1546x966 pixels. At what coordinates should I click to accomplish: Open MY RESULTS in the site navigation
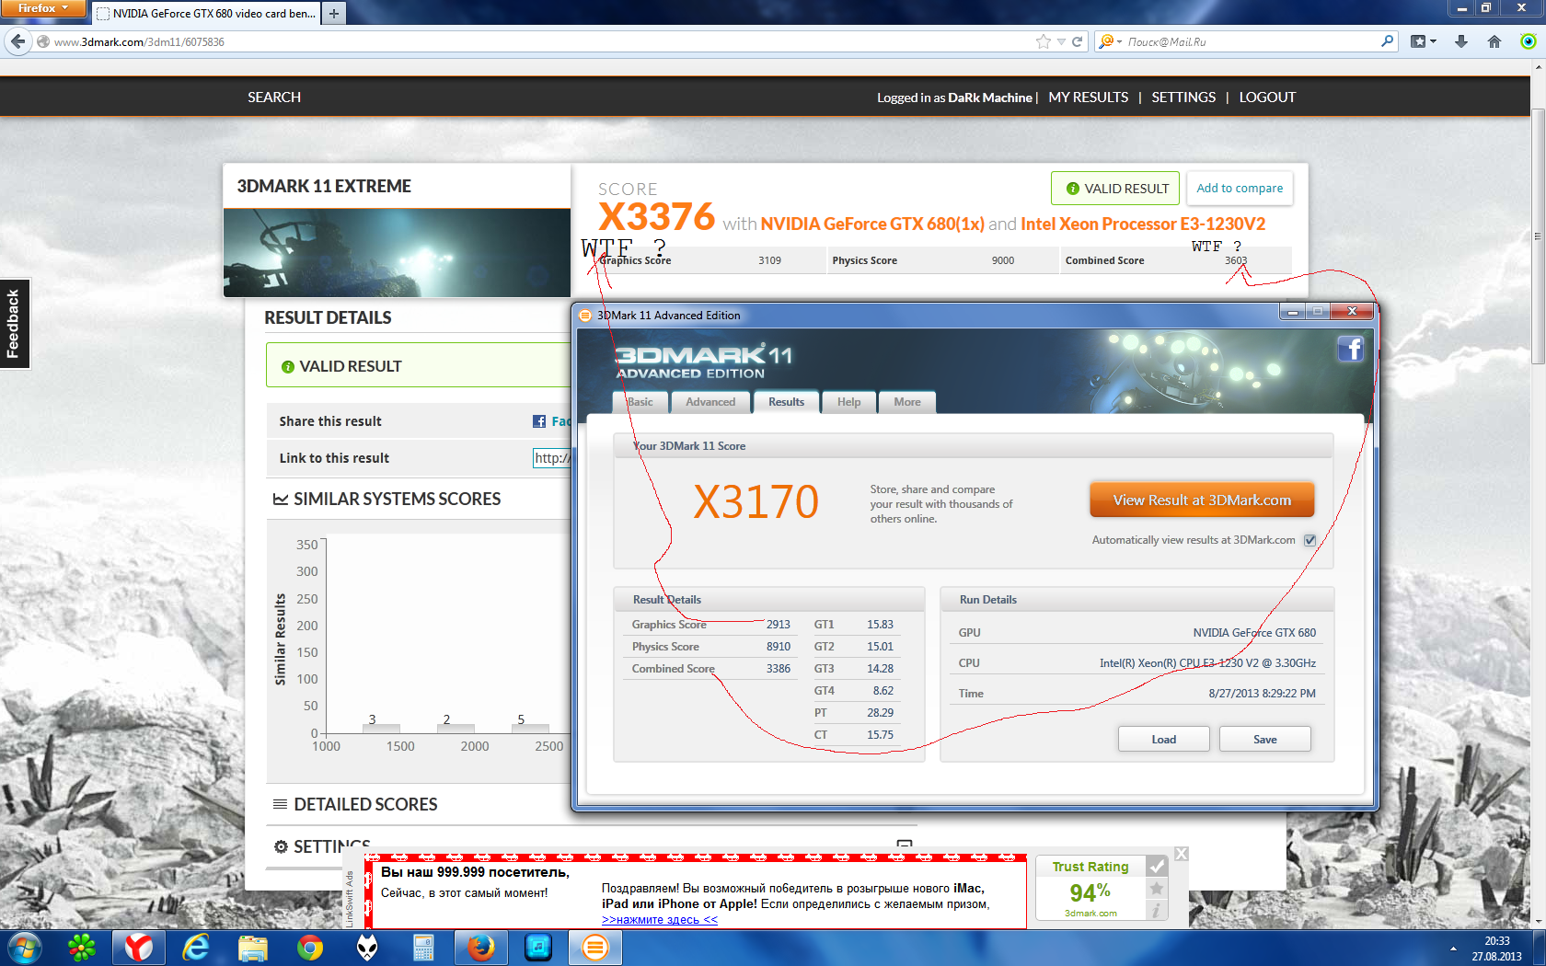(x=1088, y=98)
